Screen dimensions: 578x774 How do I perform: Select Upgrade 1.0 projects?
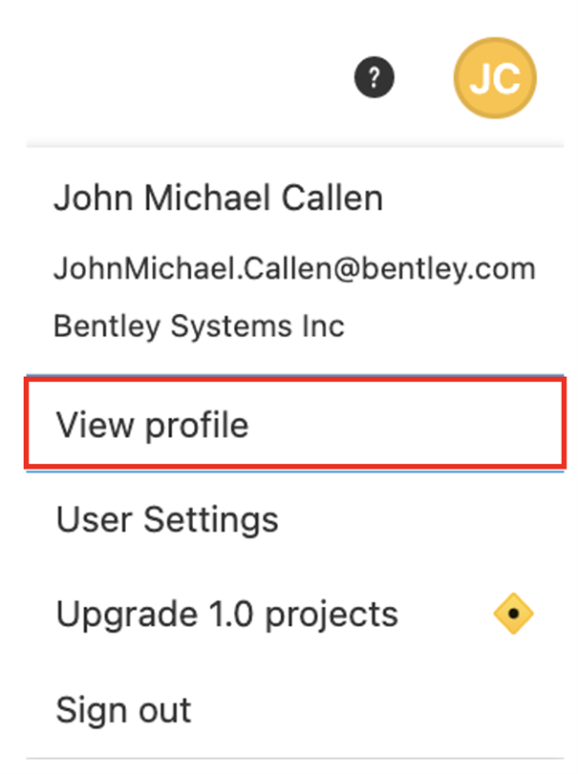click(x=226, y=614)
